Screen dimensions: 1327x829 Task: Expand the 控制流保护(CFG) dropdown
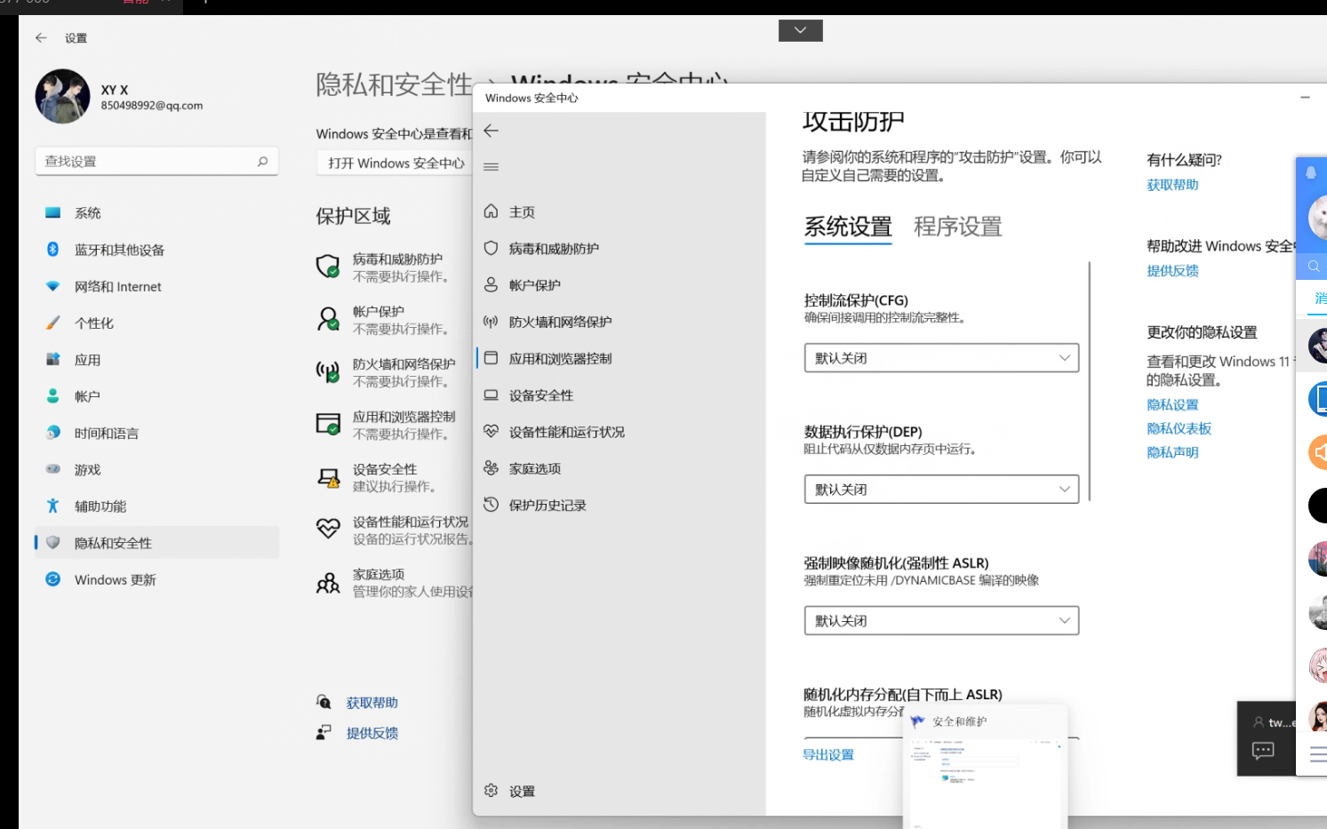[941, 358]
